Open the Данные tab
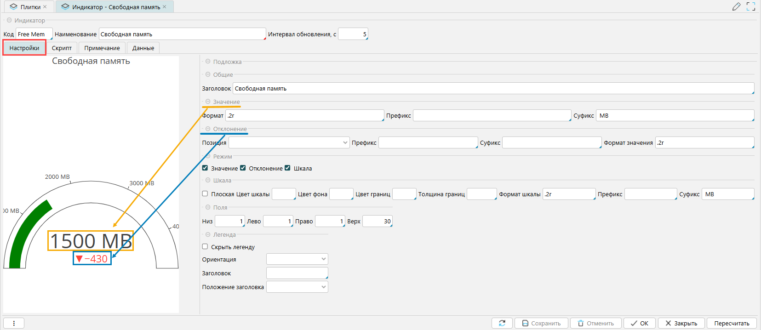Image resolution: width=761 pixels, height=330 pixels. pos(143,48)
